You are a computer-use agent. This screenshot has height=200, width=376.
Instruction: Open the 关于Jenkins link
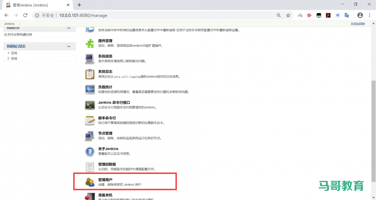tap(108, 149)
